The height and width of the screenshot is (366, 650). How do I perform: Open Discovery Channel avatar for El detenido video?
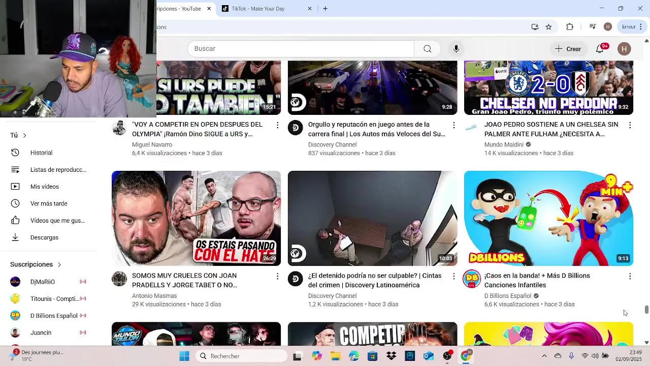click(x=296, y=279)
